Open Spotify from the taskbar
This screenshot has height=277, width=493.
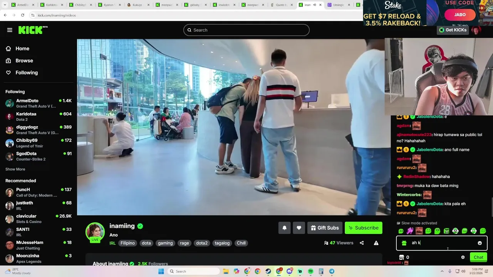coord(310,271)
